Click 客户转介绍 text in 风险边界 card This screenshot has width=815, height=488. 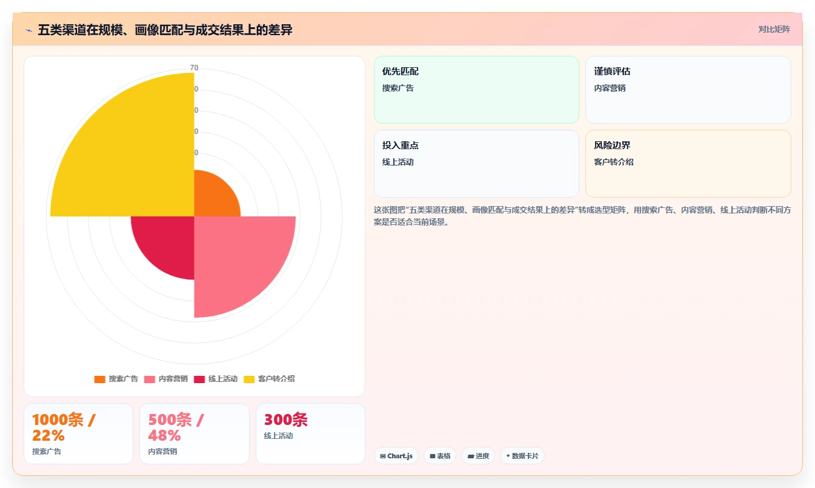614,162
